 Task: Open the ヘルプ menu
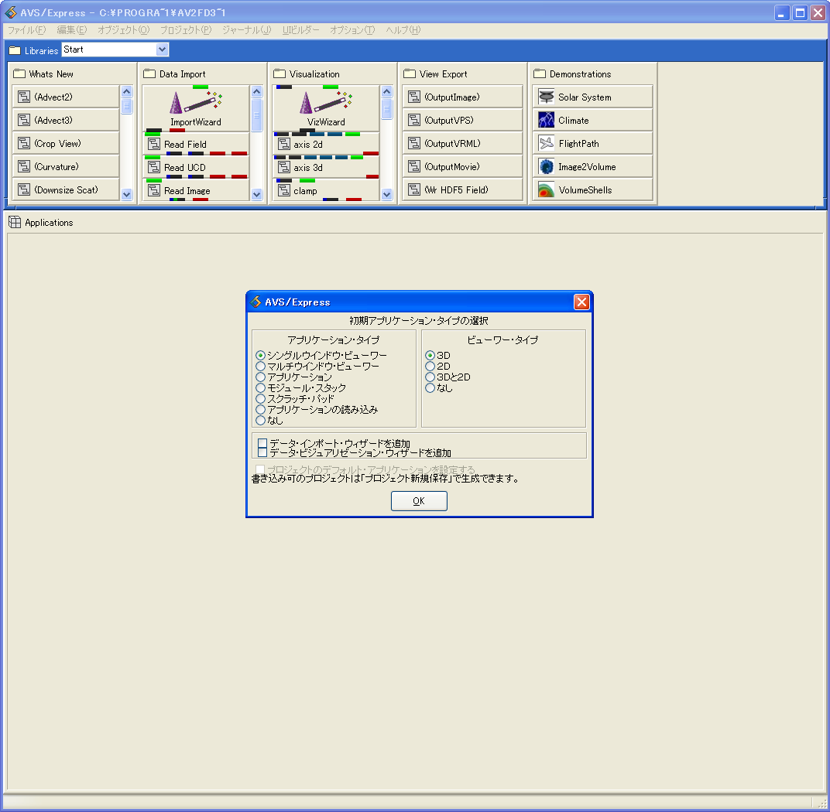pyautogui.click(x=403, y=30)
